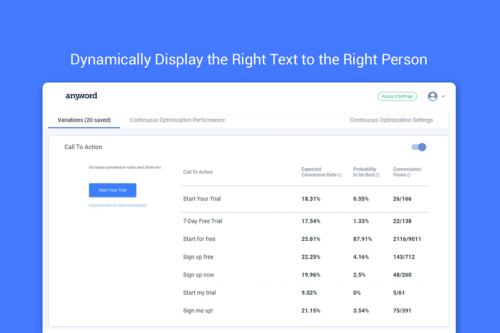Image resolution: width=500 pixels, height=333 pixels.
Task: Click the Call To Action column header
Action: 198,172
